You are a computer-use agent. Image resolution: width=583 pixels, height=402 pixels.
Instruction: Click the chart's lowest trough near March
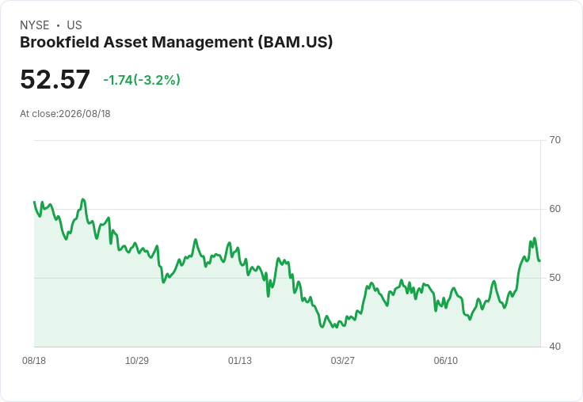(322, 327)
